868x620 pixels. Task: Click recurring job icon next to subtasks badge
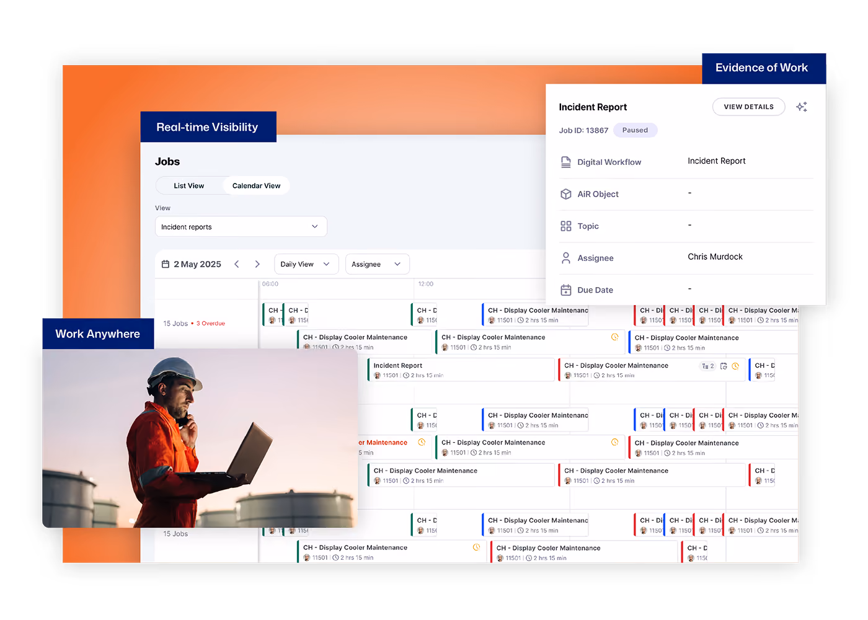[x=724, y=366]
